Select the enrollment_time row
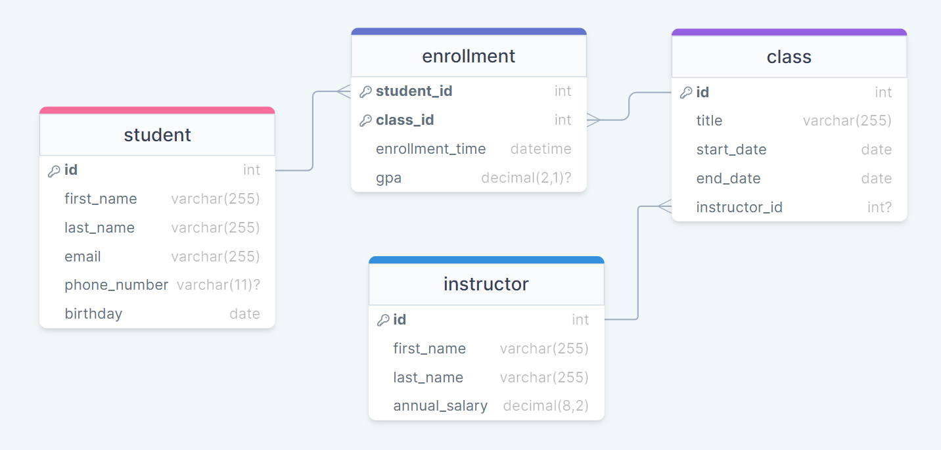This screenshot has width=941, height=450. point(469,149)
